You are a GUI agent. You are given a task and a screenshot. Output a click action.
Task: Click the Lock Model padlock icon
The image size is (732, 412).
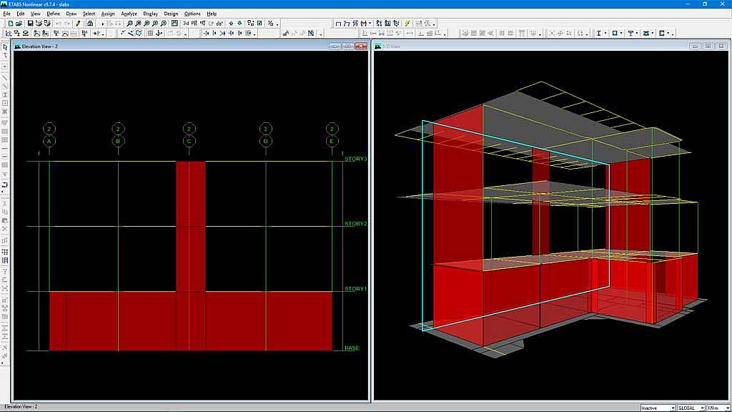coord(90,23)
